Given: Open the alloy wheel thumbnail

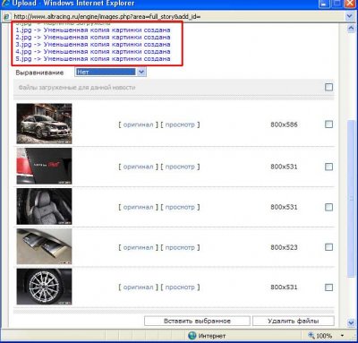Looking at the screenshot, I should (44, 287).
